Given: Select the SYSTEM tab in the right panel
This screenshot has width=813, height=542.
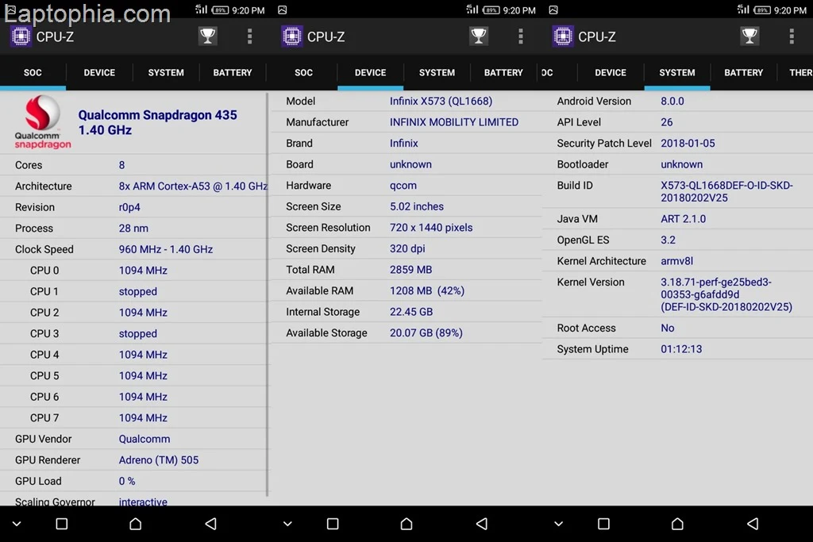Looking at the screenshot, I should click(677, 72).
